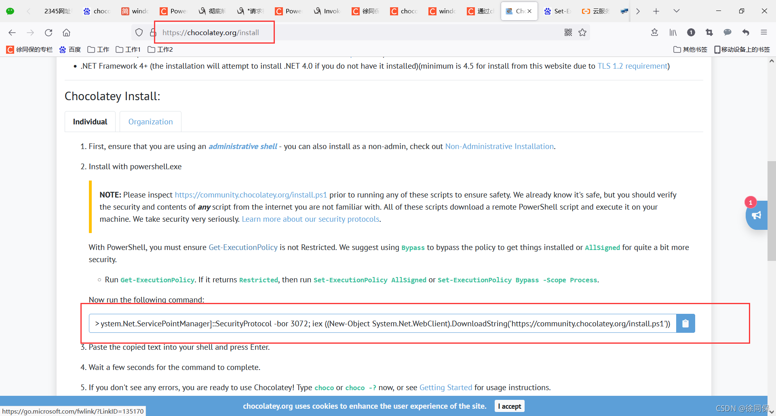Image resolution: width=776 pixels, height=416 pixels.
Task: Open the 百度 bookmark
Action: (x=70, y=50)
